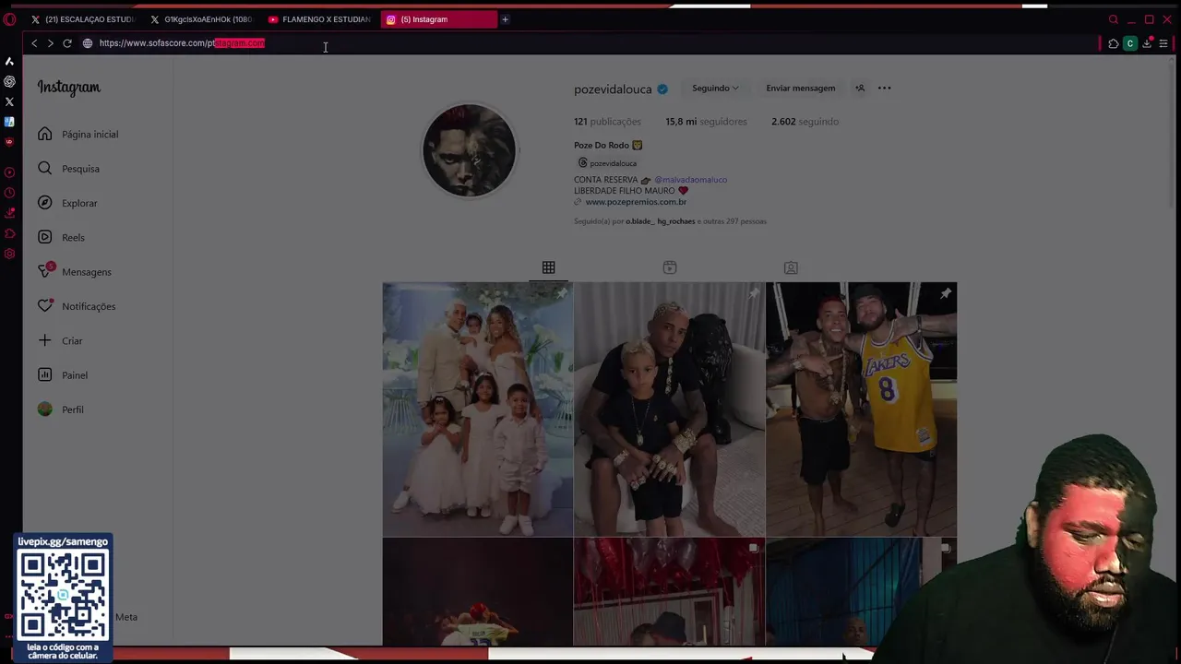Open player icon in Opera sidebar
The height and width of the screenshot is (664, 1181).
coord(9,172)
